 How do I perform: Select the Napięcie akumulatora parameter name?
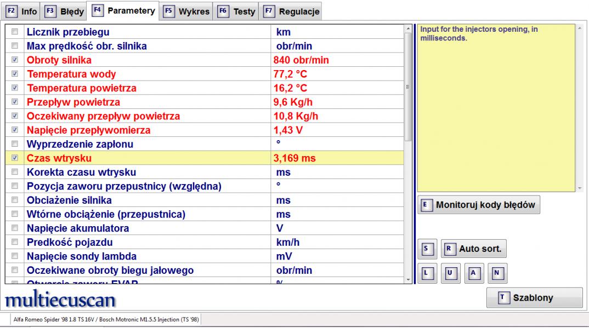(78, 228)
